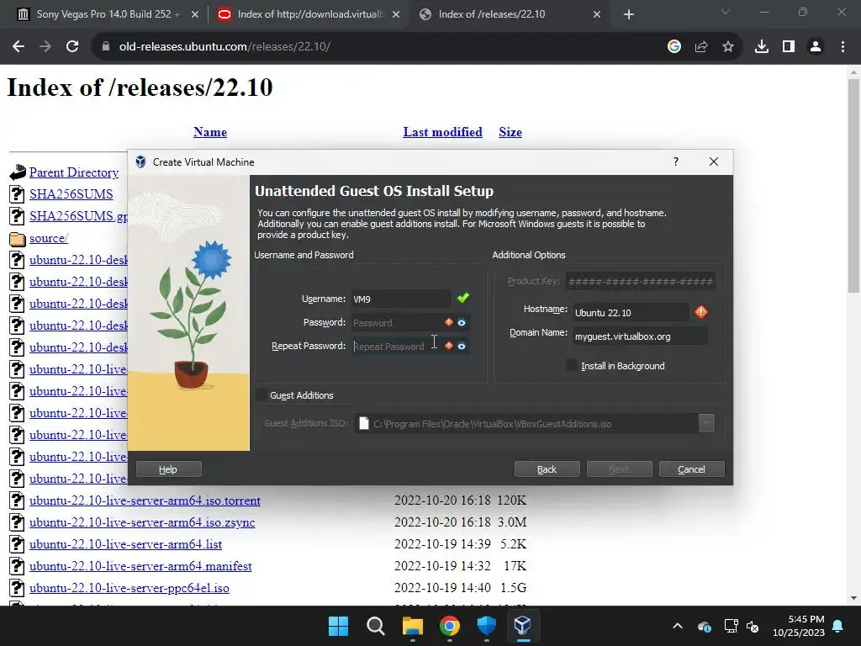Enable the Guest Additions checkbox
861x646 pixels.
262,395
